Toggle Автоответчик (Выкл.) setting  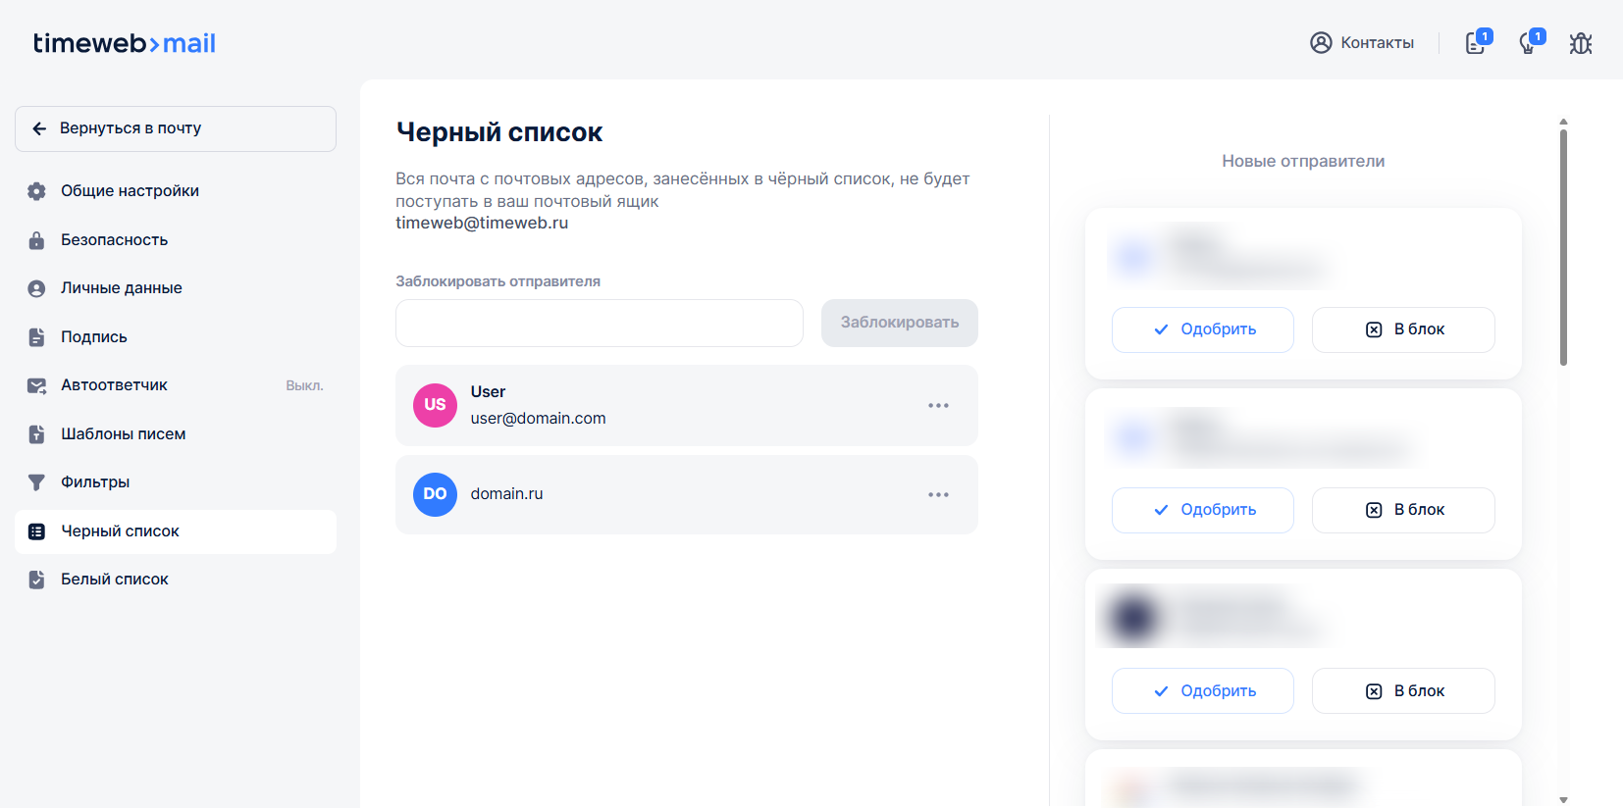pyautogui.click(x=175, y=385)
